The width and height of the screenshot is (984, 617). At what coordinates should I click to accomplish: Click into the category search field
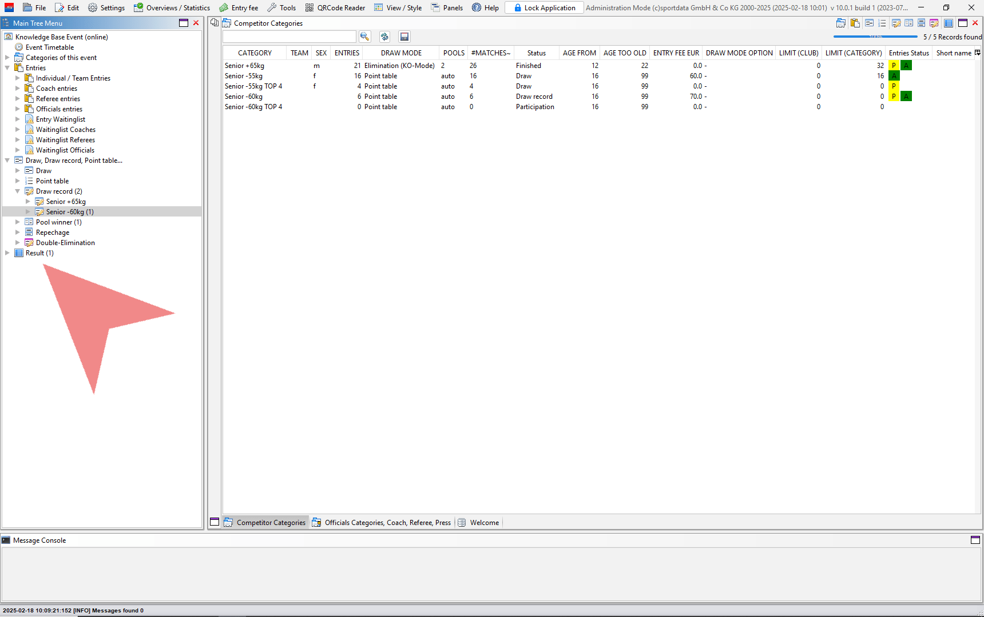pyautogui.click(x=289, y=37)
